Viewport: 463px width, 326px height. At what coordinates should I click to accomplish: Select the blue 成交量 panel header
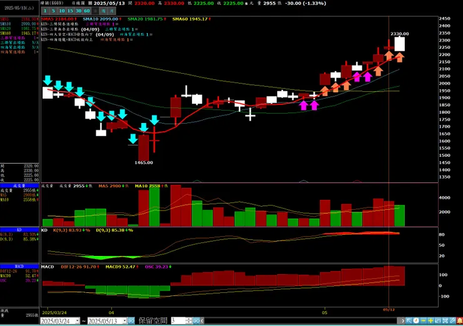pos(19,185)
